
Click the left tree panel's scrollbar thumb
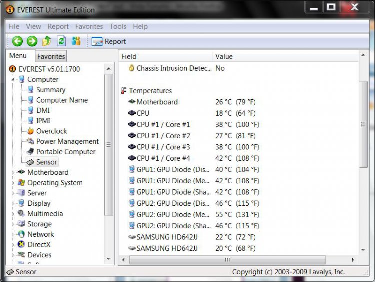point(109,145)
